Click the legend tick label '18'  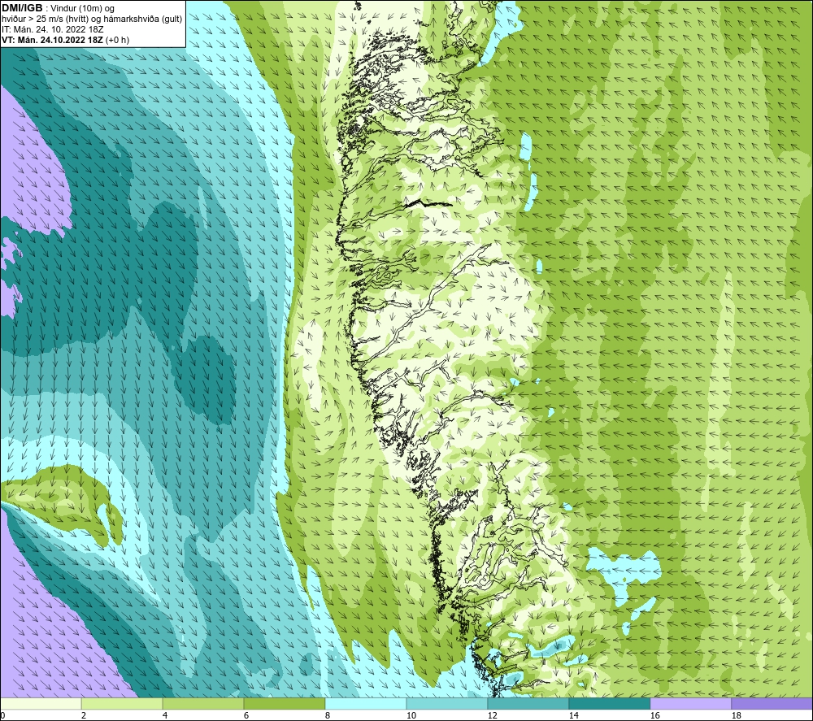click(737, 715)
